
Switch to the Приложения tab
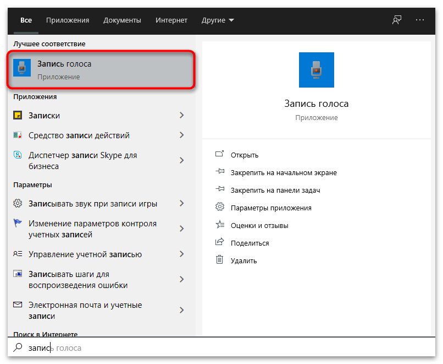68,20
